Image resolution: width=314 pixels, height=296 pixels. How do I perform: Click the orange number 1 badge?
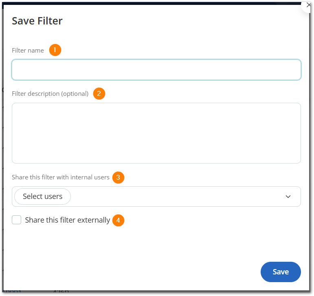point(55,50)
